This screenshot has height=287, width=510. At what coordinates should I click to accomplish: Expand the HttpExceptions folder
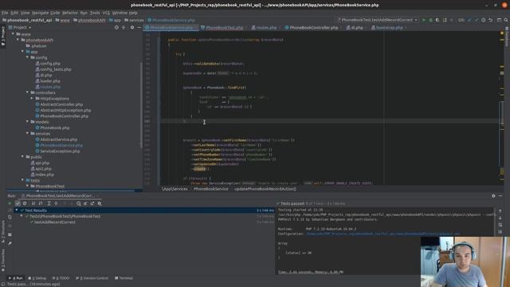click(x=32, y=98)
